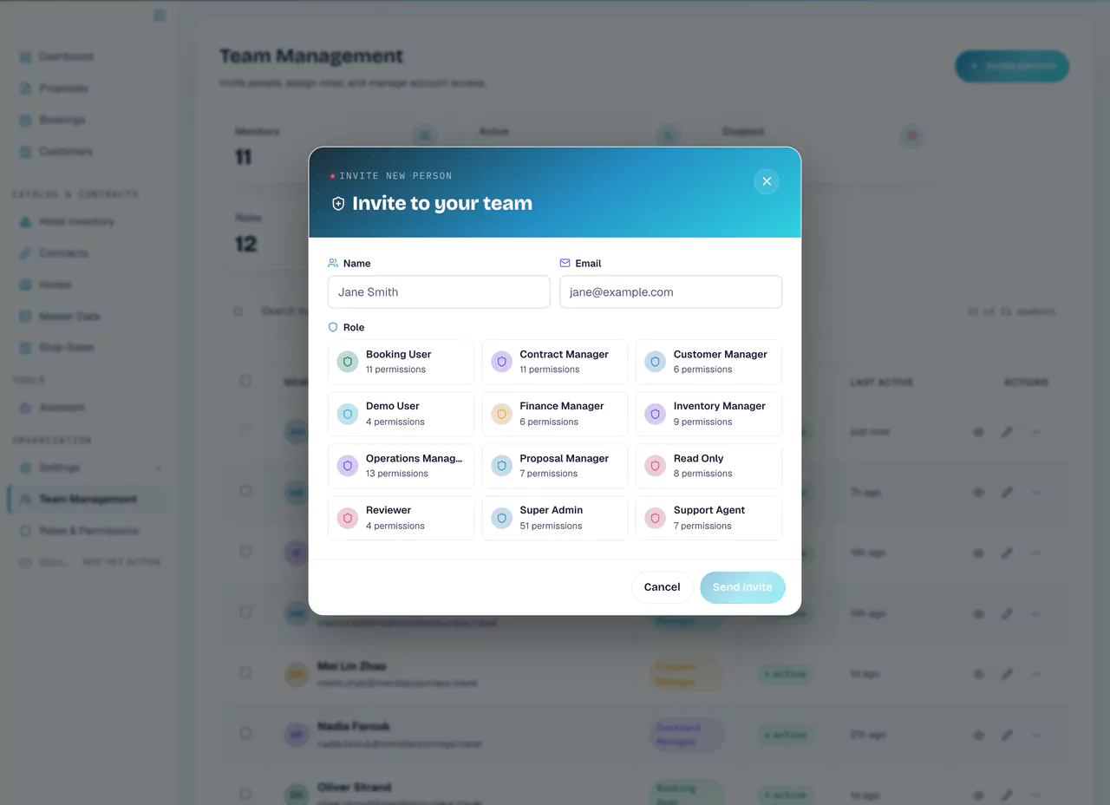Tick the checkbox for Mei Lin Zhao
Image resolution: width=1110 pixels, height=805 pixels.
coord(245,673)
